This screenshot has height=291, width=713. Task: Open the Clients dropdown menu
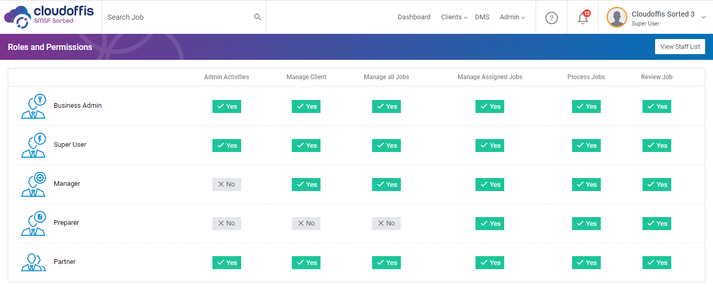(x=454, y=17)
